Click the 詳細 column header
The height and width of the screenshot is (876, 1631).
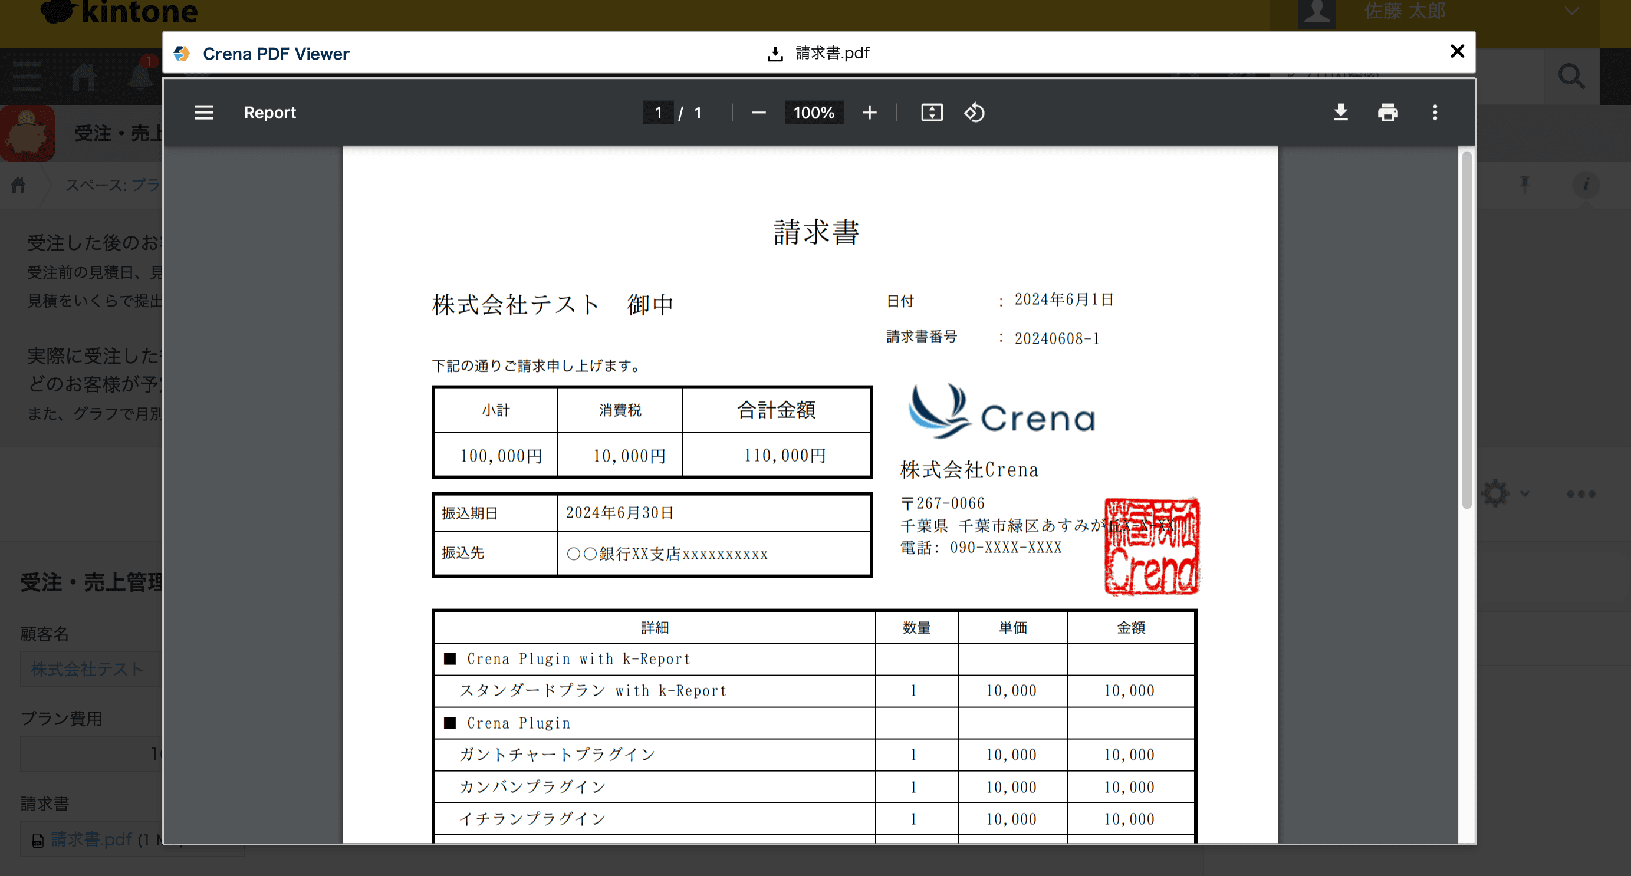tap(655, 627)
